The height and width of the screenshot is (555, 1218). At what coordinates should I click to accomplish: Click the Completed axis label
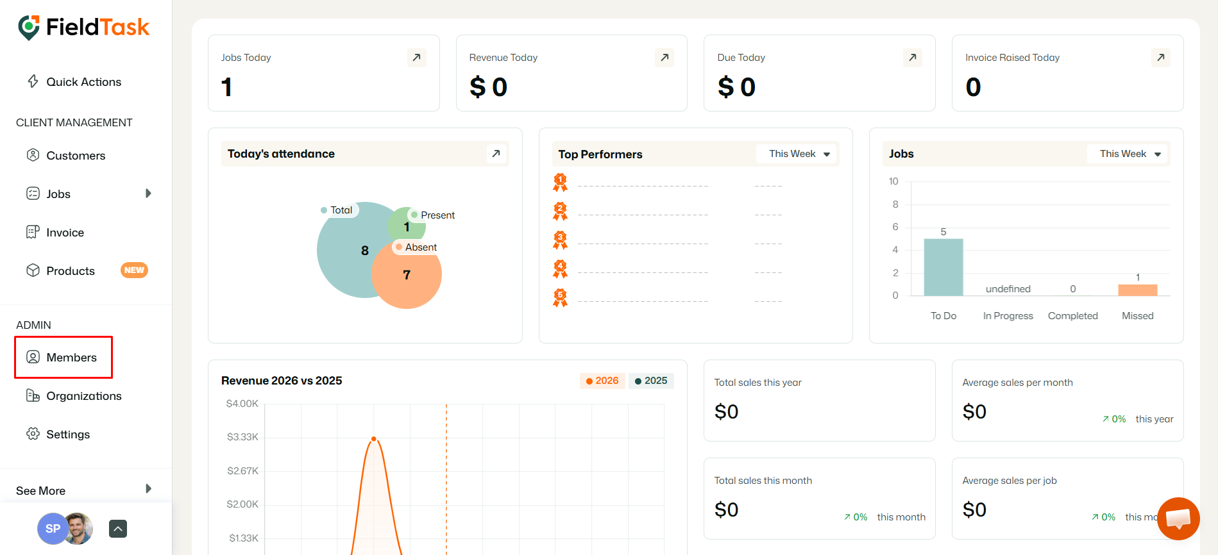point(1073,316)
